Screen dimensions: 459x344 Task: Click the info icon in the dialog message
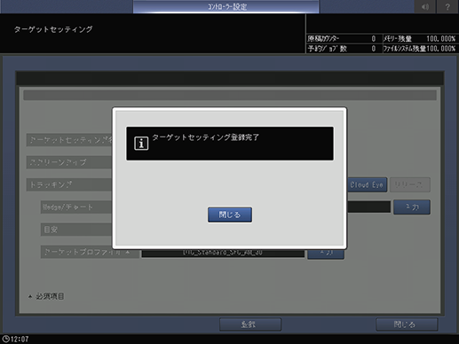(141, 144)
